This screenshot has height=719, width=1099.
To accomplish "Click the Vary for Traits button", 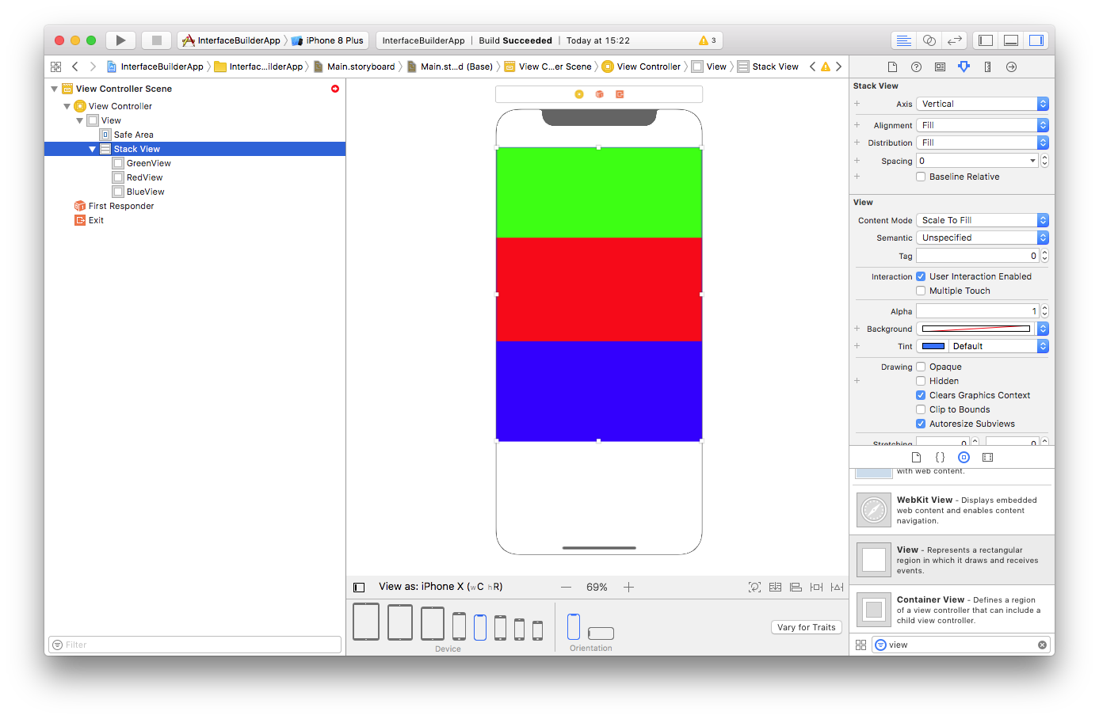I will click(x=806, y=626).
